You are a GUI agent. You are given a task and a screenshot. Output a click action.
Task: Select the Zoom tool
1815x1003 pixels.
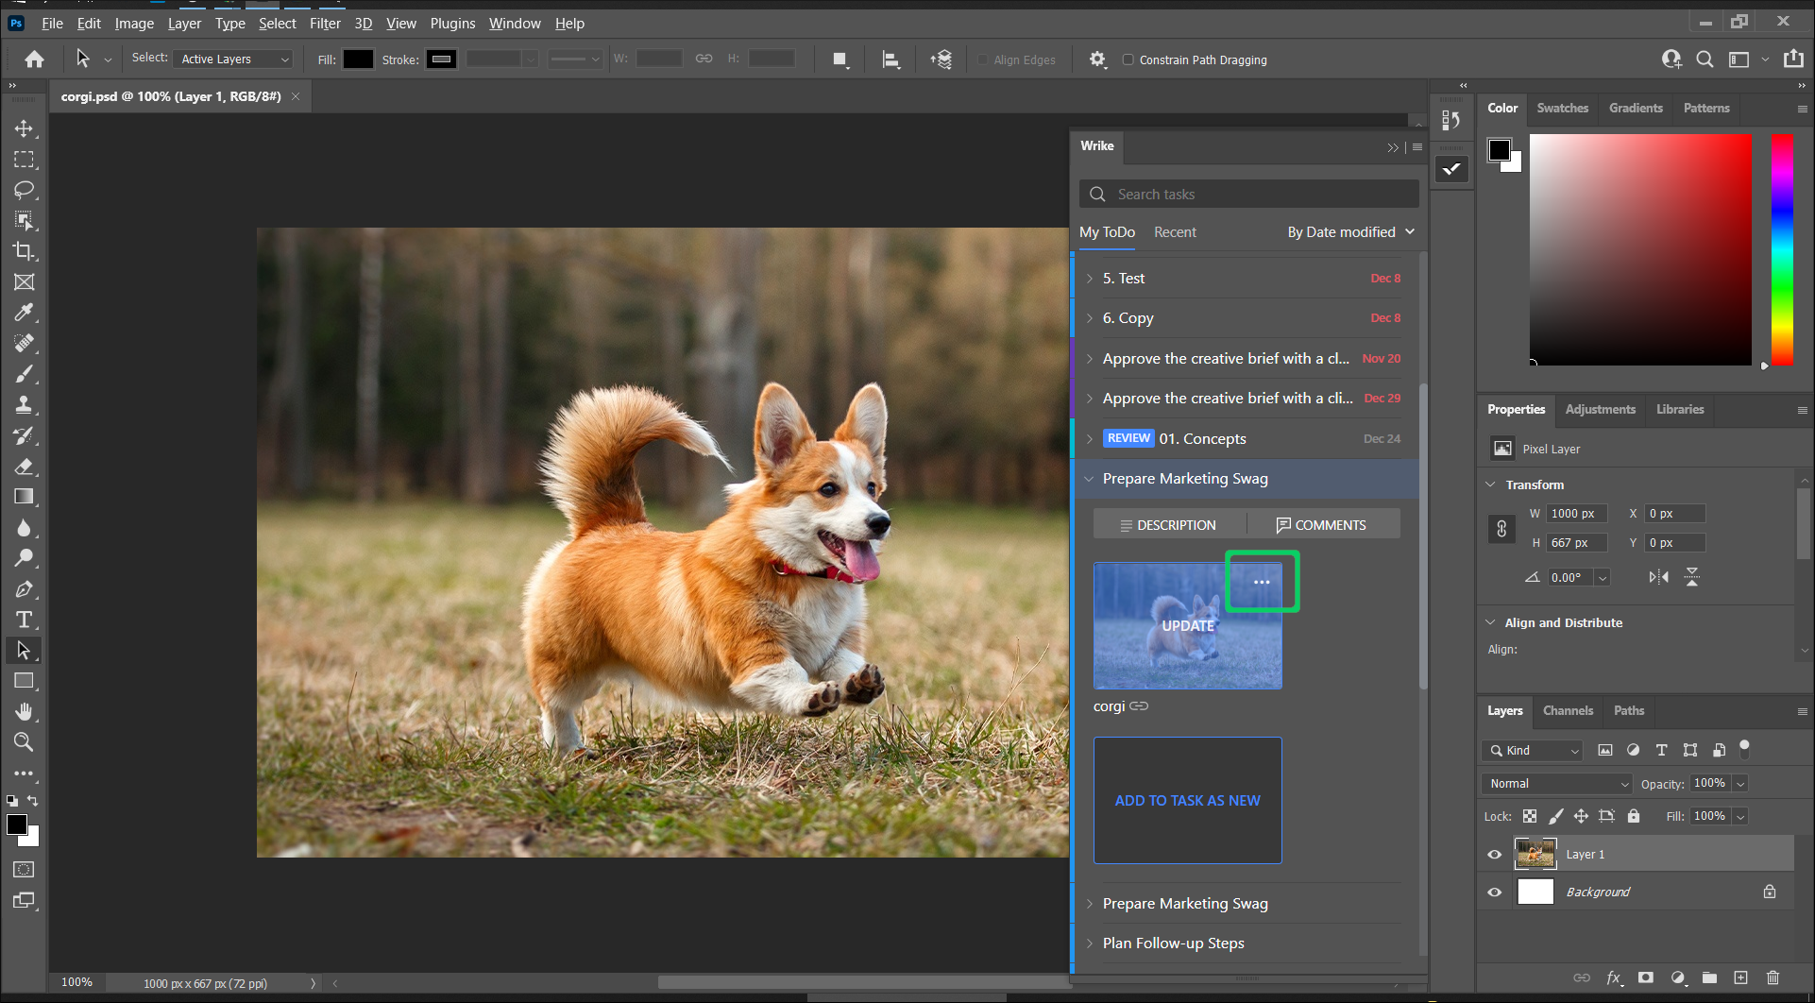(25, 742)
